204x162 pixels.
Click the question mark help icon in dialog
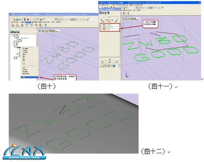119,66
